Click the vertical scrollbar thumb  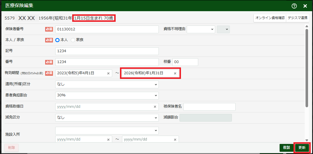pos(307,68)
